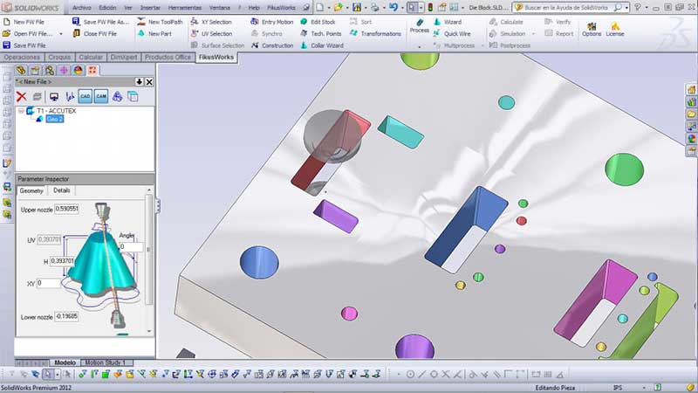Open the help question mark icon
The image size is (698, 393).
[638, 8]
